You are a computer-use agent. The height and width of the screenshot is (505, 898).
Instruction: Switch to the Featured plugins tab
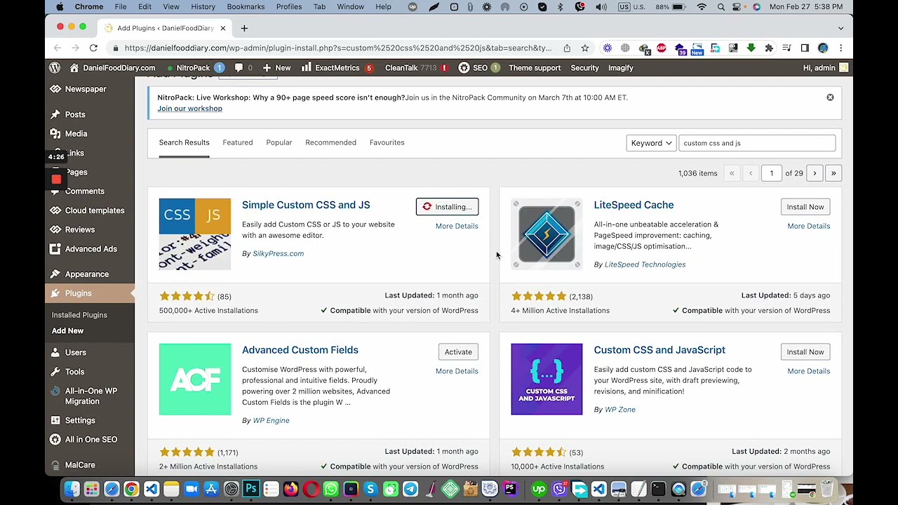[x=238, y=142]
